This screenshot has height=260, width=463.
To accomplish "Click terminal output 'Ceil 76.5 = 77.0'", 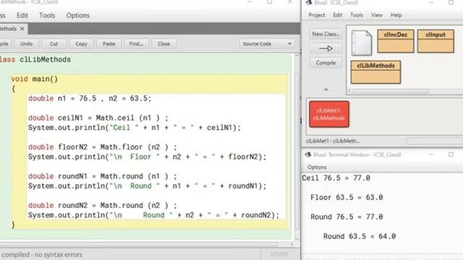I will tap(336, 178).
